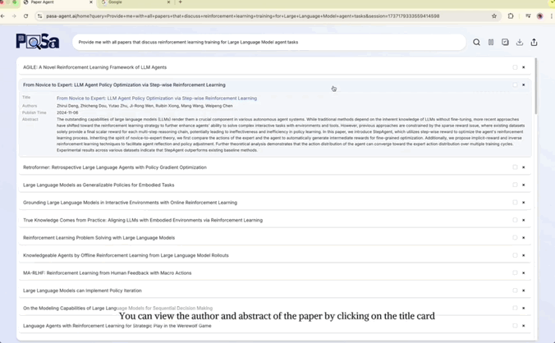Viewport: 555px width, 343px height.
Task: Go forward in browser history
Action: [14, 16]
